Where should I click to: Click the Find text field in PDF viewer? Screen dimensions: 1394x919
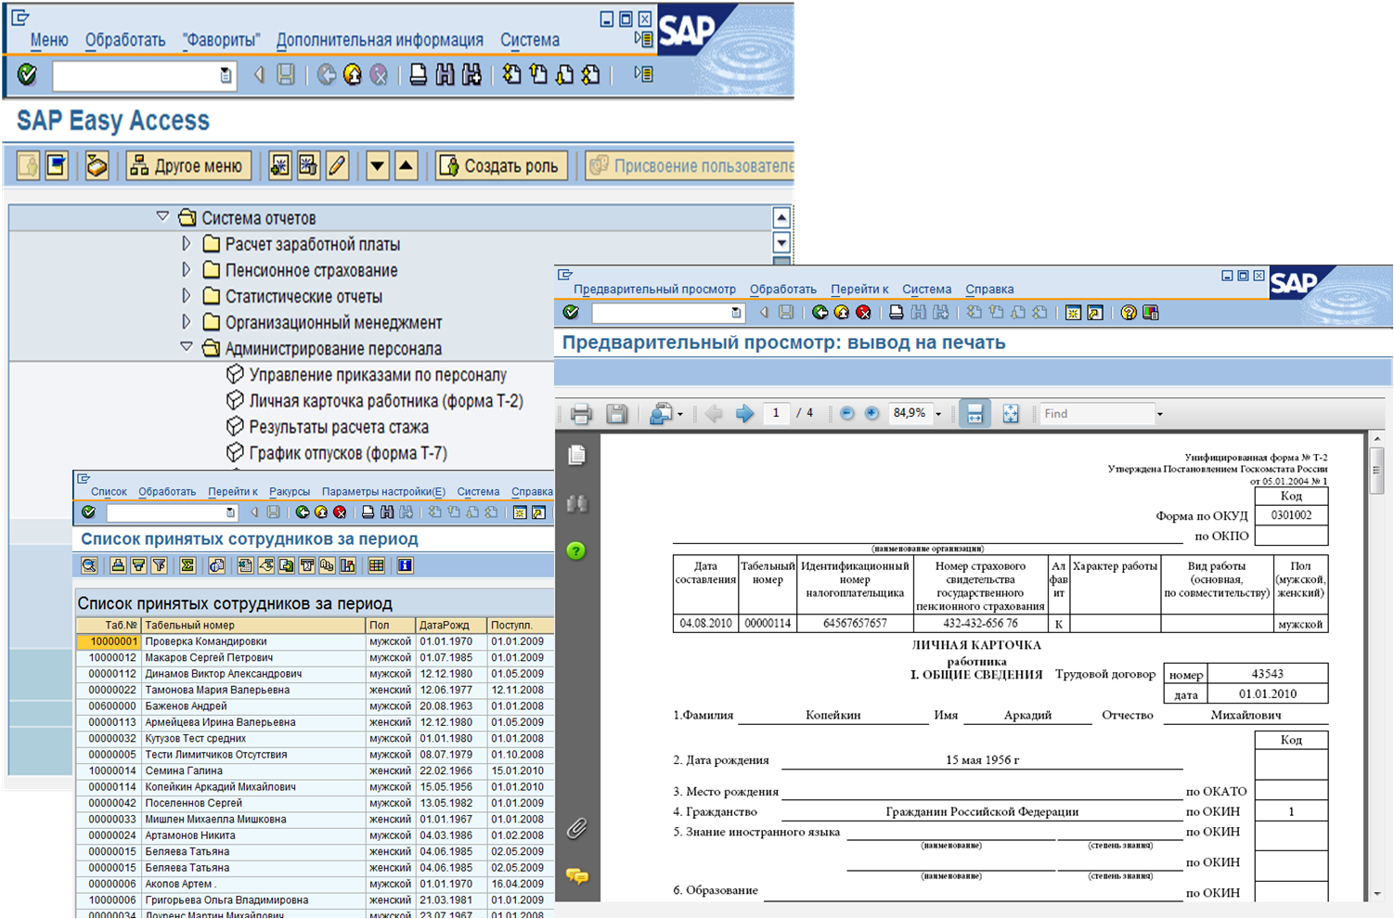tap(1095, 414)
